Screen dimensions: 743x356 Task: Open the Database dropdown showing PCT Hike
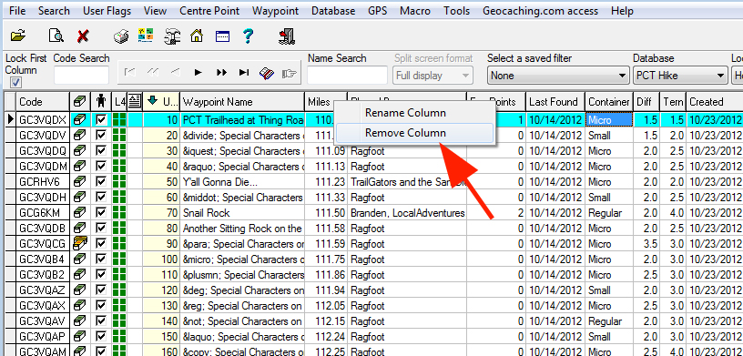[680, 76]
